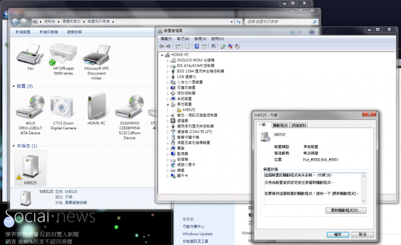
Task: Expand IEEE 1394 controllers node arrow
Action: (167, 71)
